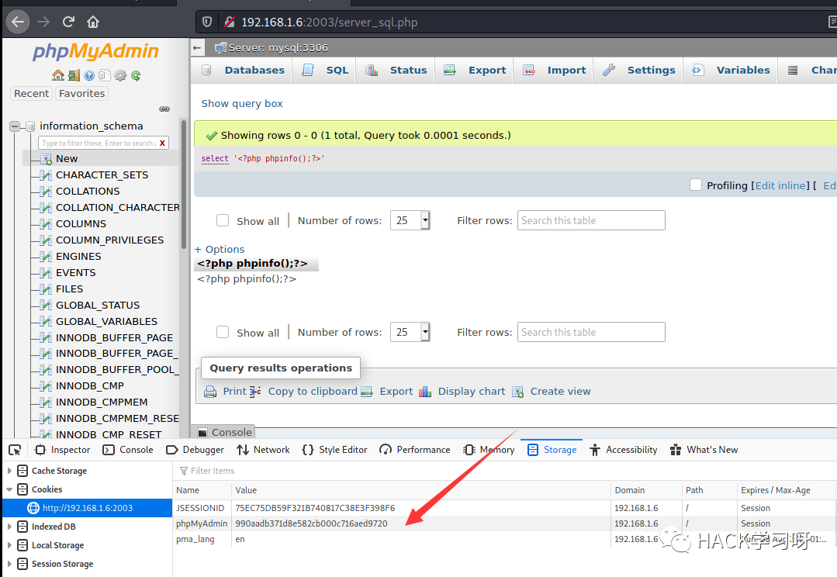Open navigation panel settings gear icon
This screenshot has width=837, height=577.
(x=120, y=75)
